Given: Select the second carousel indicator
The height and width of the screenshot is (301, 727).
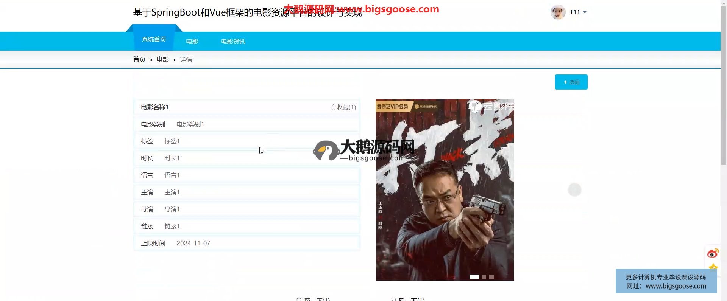Looking at the screenshot, I should click(484, 277).
